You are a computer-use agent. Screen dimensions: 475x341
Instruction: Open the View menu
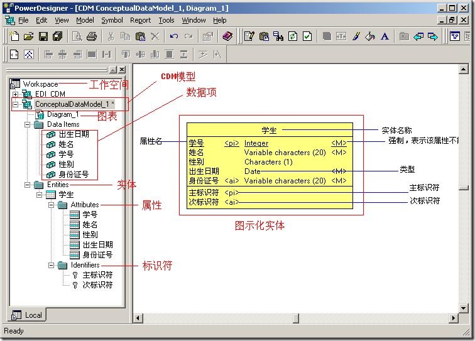(62, 20)
